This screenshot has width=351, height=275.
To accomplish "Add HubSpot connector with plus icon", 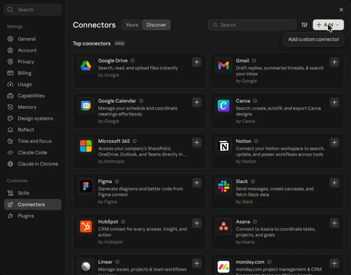I will [197, 223].
